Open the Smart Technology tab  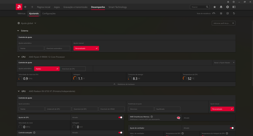click(118, 7)
